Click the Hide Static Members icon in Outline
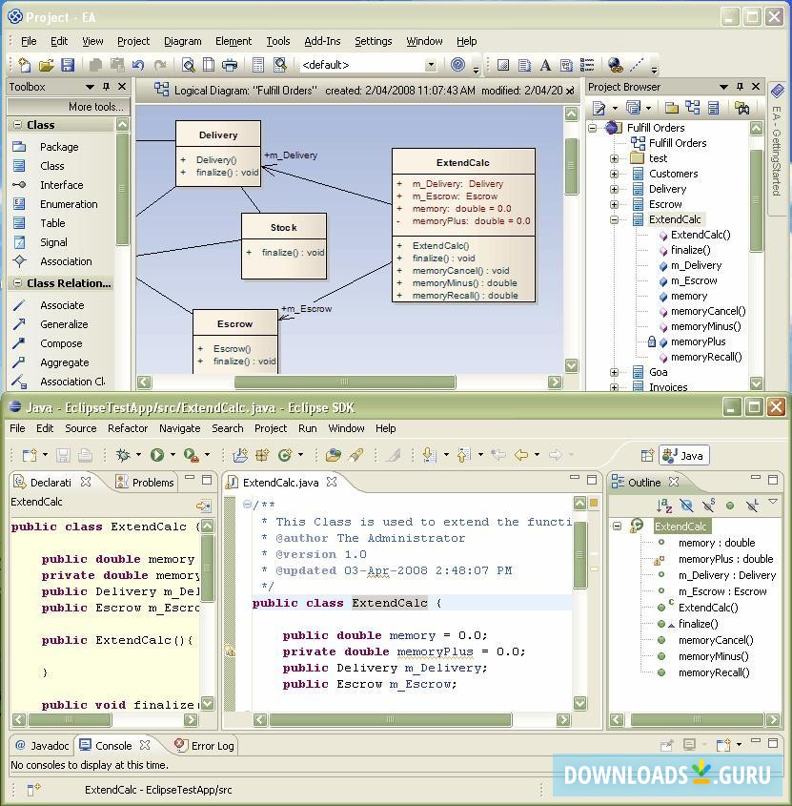This screenshot has width=792, height=806. pyautogui.click(x=708, y=506)
